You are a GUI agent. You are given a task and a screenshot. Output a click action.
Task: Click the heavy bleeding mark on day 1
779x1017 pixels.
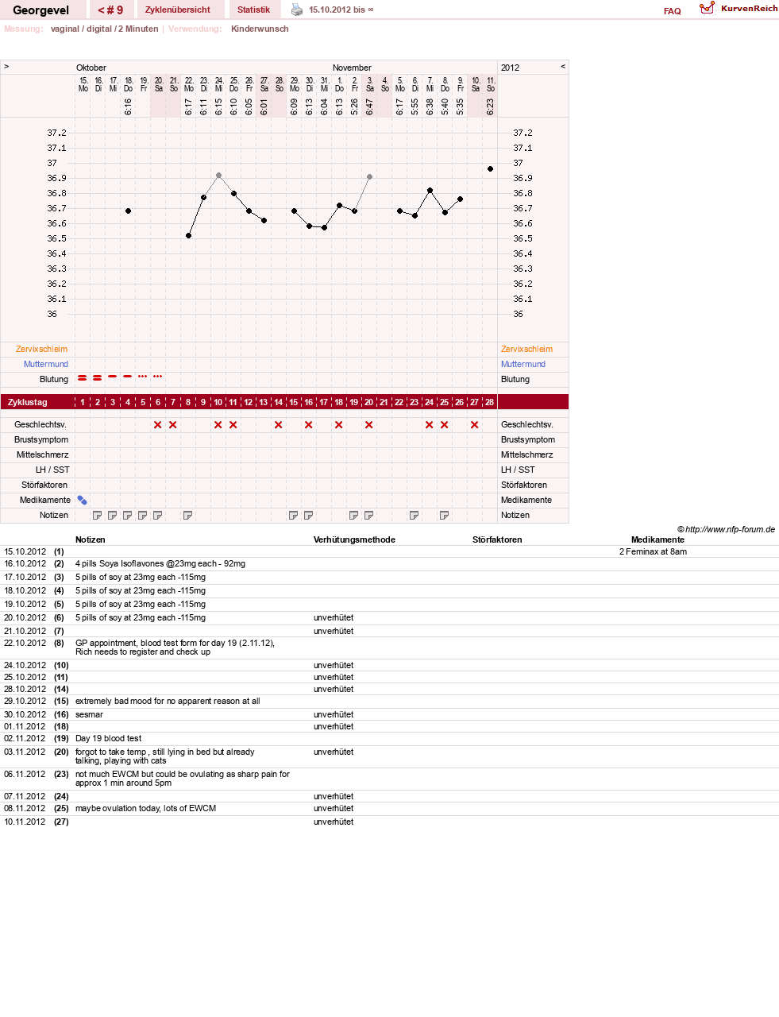82,377
